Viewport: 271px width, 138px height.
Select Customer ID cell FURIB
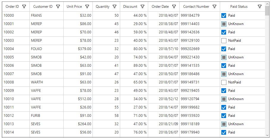[46, 116]
